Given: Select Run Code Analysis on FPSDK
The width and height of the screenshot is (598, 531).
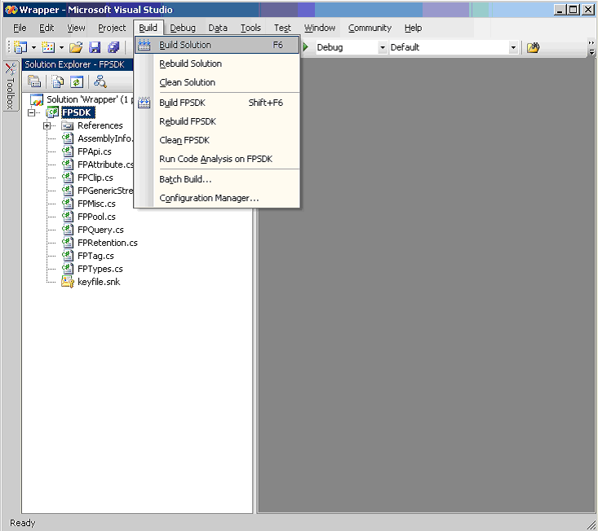Looking at the screenshot, I should (217, 159).
